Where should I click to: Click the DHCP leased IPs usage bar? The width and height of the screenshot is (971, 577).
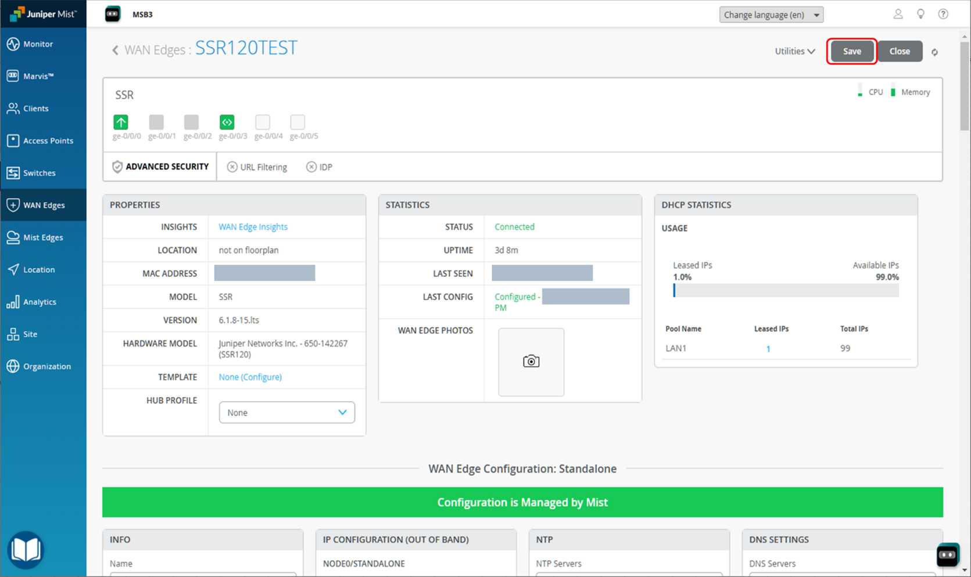(x=786, y=290)
